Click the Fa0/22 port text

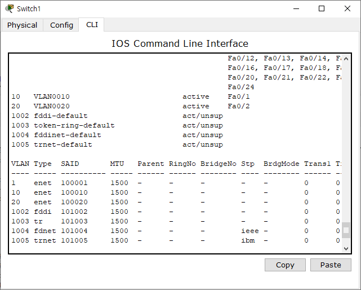pos(313,77)
